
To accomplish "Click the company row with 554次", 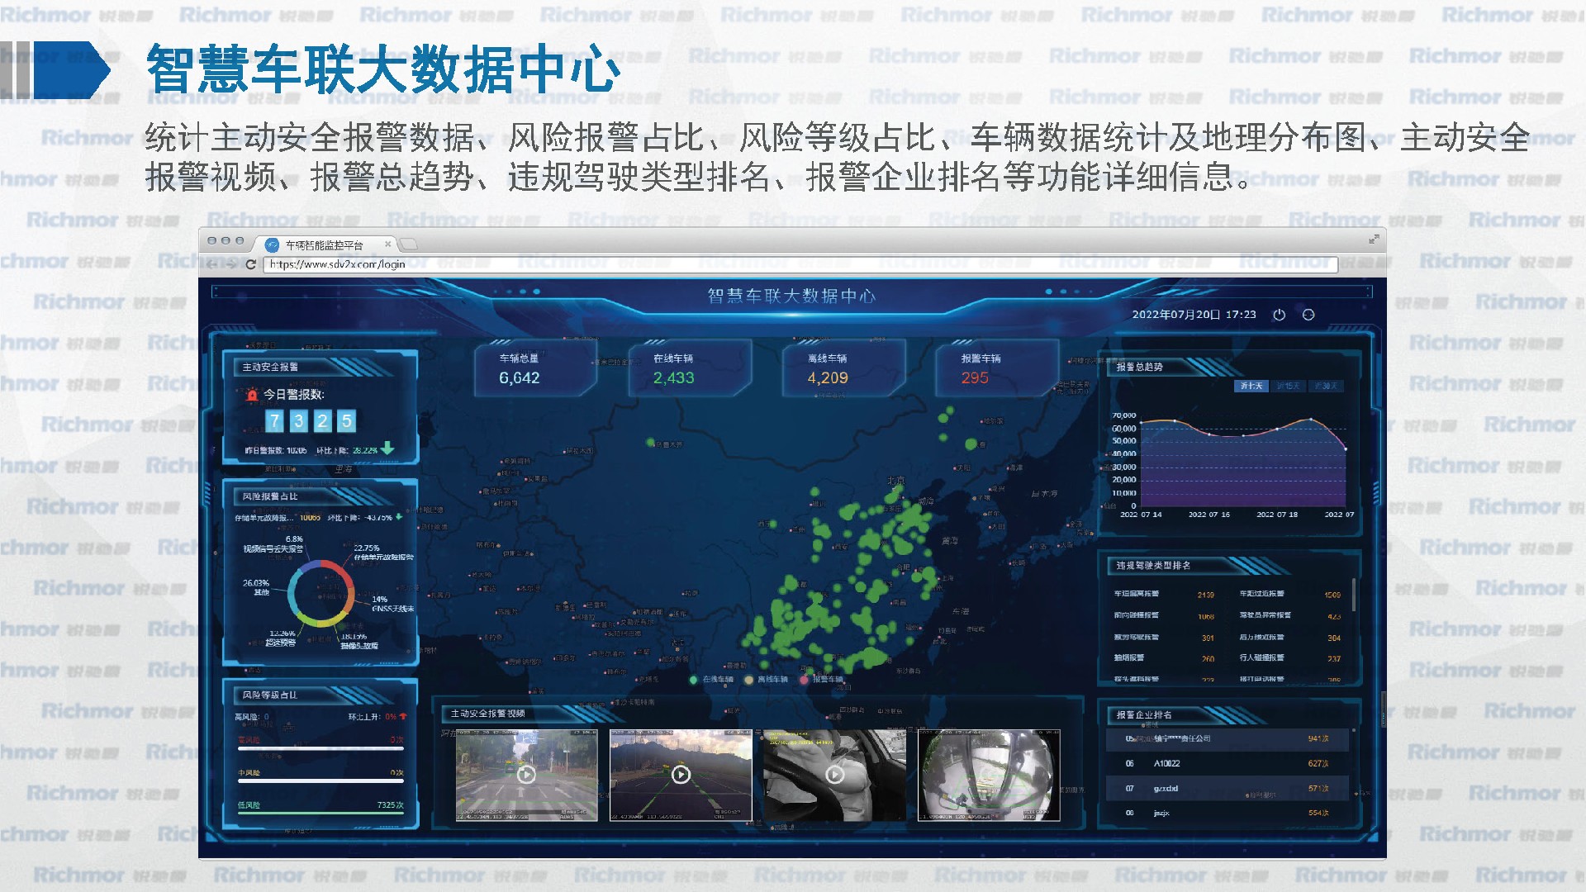I will (1227, 813).
